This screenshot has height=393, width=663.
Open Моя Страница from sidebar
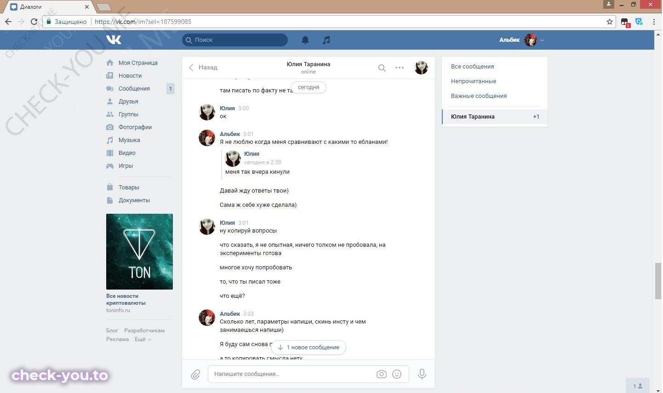[x=138, y=63]
